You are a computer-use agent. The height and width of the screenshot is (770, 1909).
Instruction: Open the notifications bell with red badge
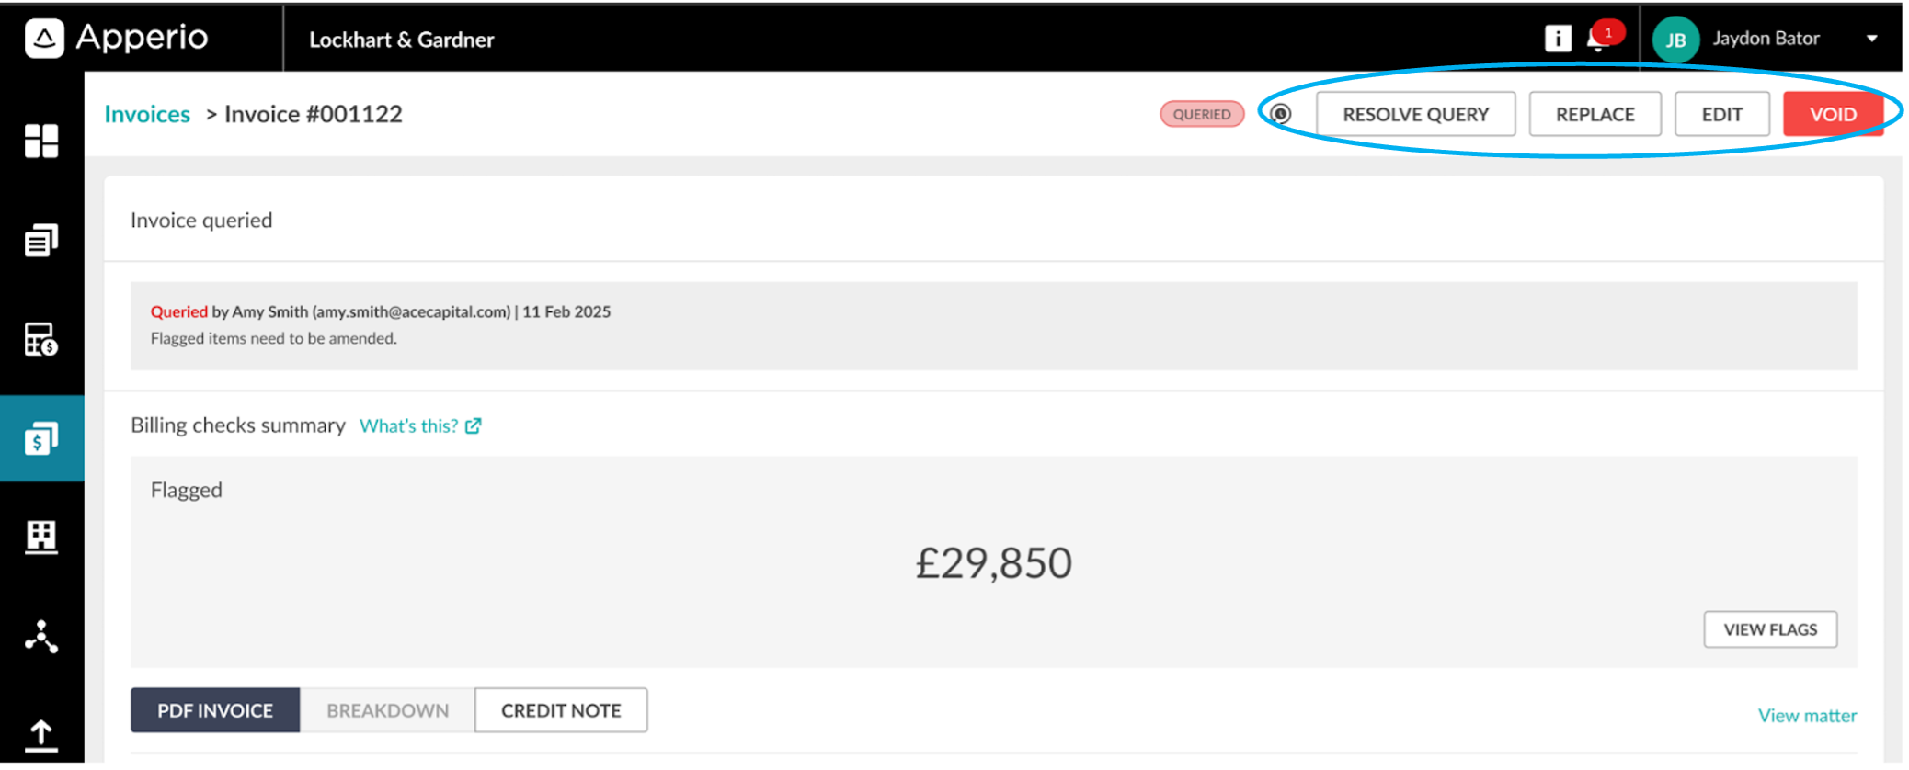1603,38
